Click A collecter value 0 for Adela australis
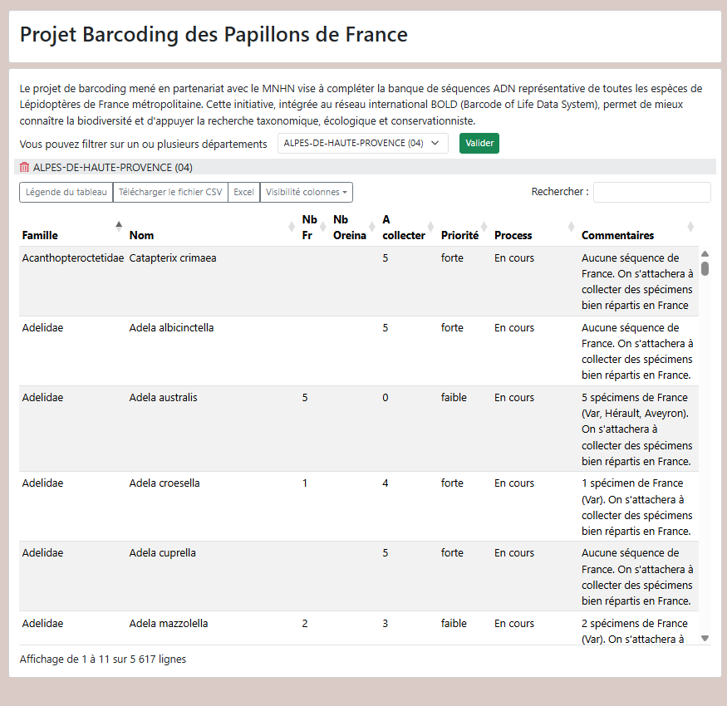This screenshot has width=727, height=706. tap(385, 398)
